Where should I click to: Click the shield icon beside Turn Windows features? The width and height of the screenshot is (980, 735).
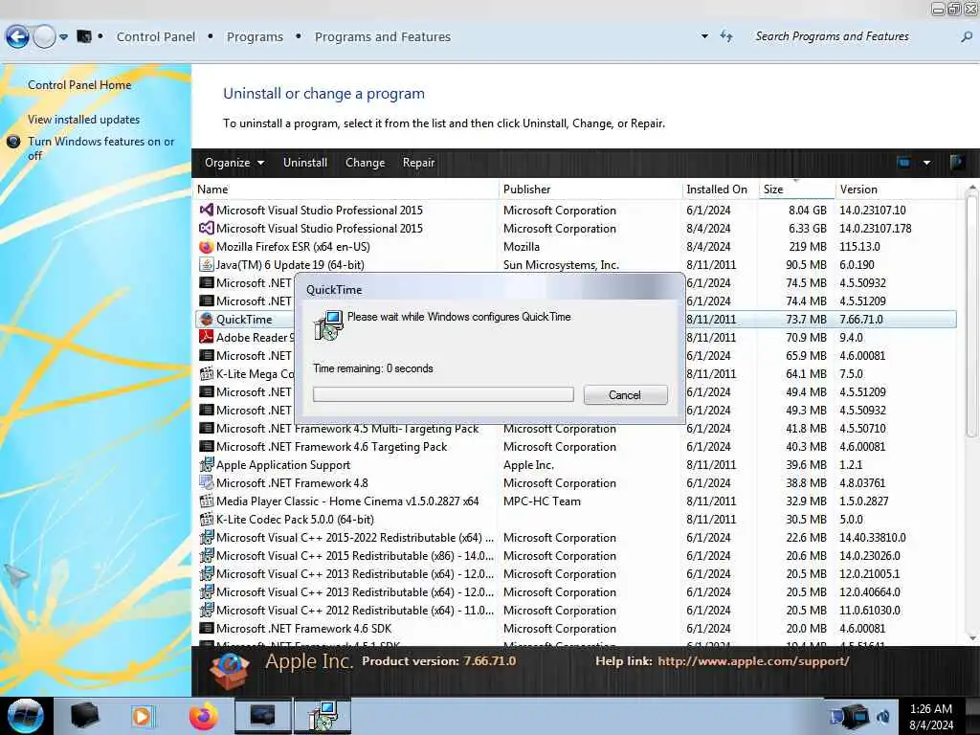coord(13,142)
